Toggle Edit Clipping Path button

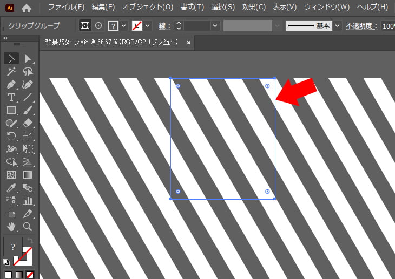[x=85, y=26]
